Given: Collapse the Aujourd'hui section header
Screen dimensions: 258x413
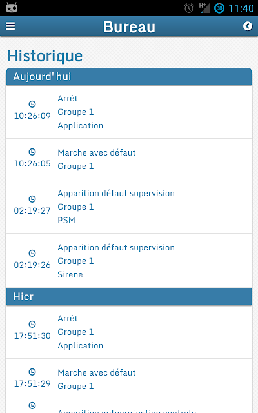Looking at the screenshot, I should 129,76.
